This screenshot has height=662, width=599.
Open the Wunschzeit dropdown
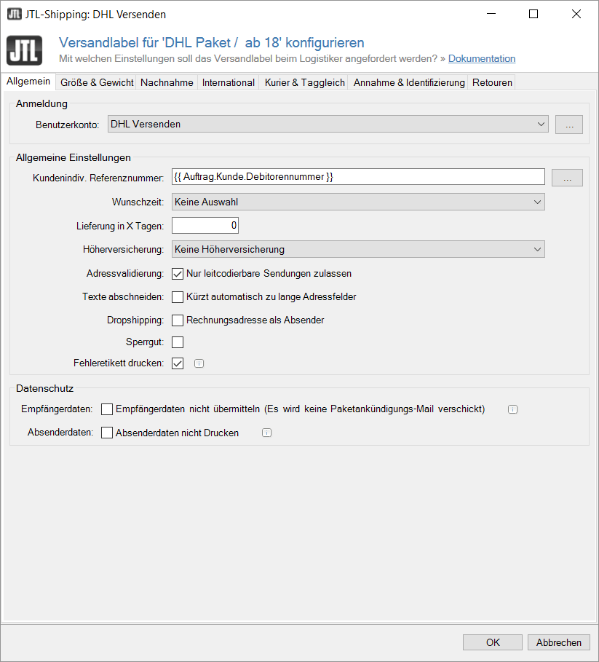[x=358, y=202]
